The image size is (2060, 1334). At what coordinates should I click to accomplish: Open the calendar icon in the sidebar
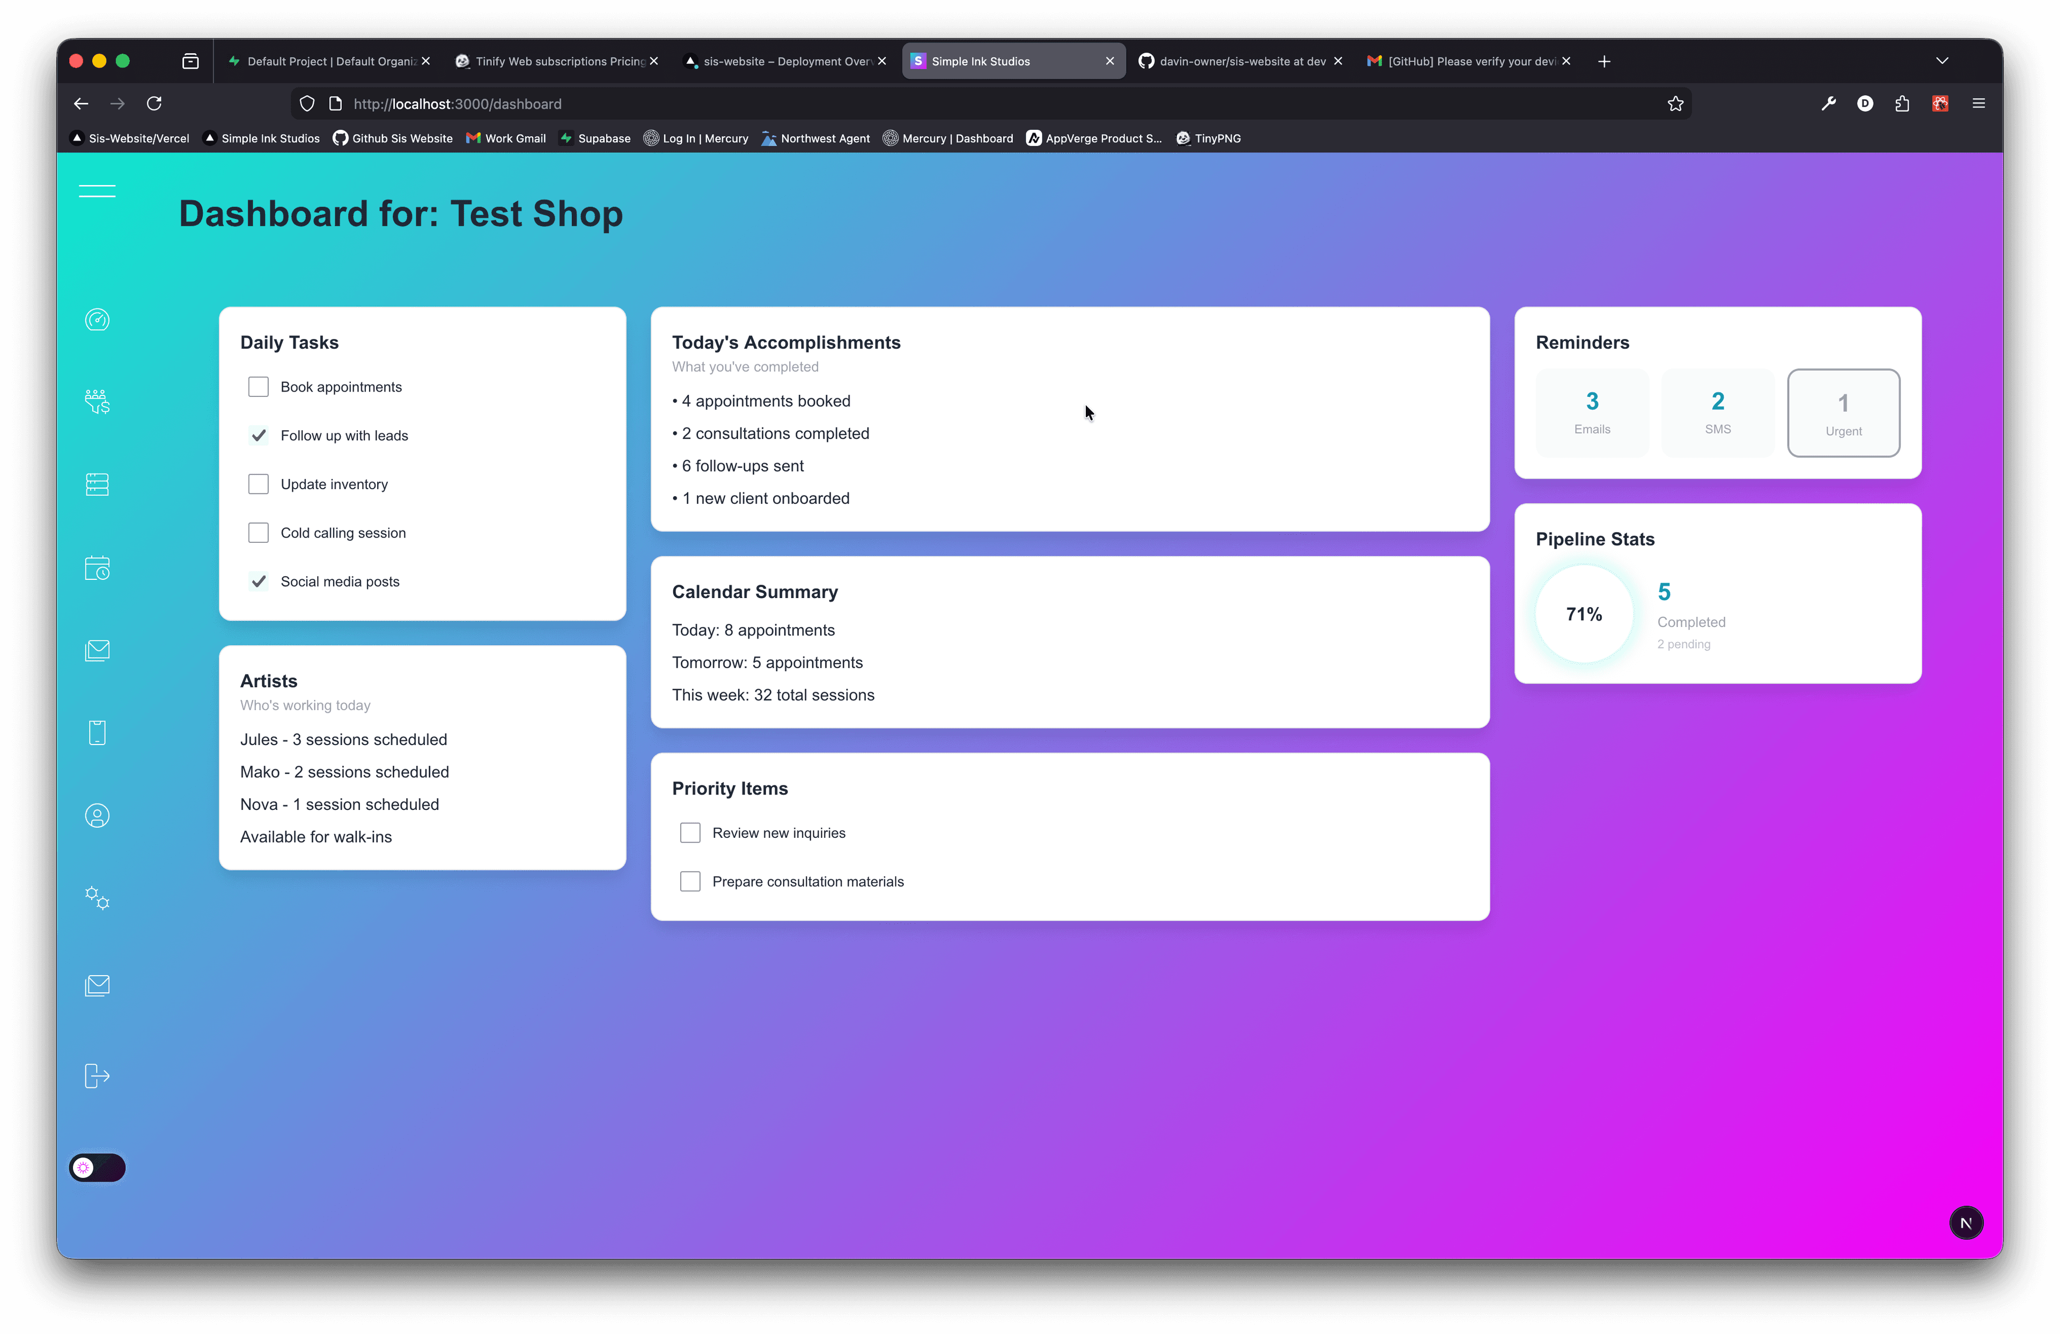(x=97, y=567)
